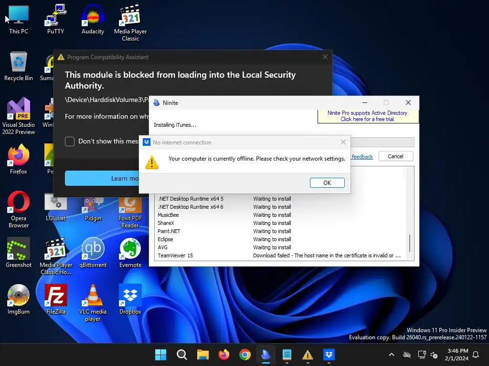Viewport: 489px width, 366px height.
Task: Open the top-row Media Player Classic shortcut
Action: [130, 22]
